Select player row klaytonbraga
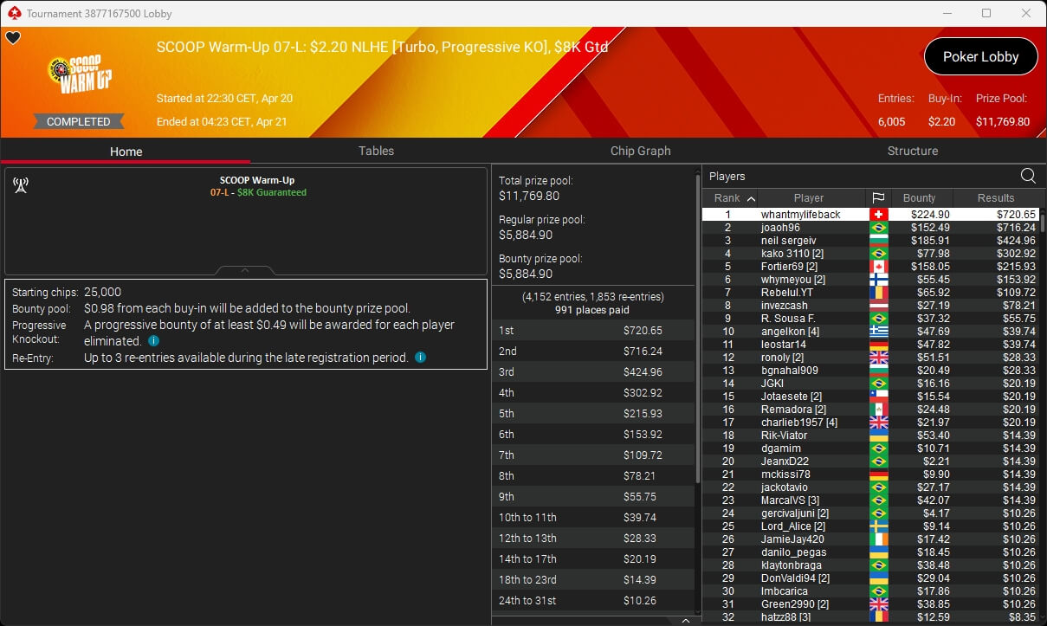 pos(870,565)
